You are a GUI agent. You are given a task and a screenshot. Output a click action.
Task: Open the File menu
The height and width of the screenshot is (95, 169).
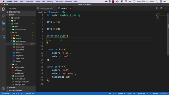16,1
